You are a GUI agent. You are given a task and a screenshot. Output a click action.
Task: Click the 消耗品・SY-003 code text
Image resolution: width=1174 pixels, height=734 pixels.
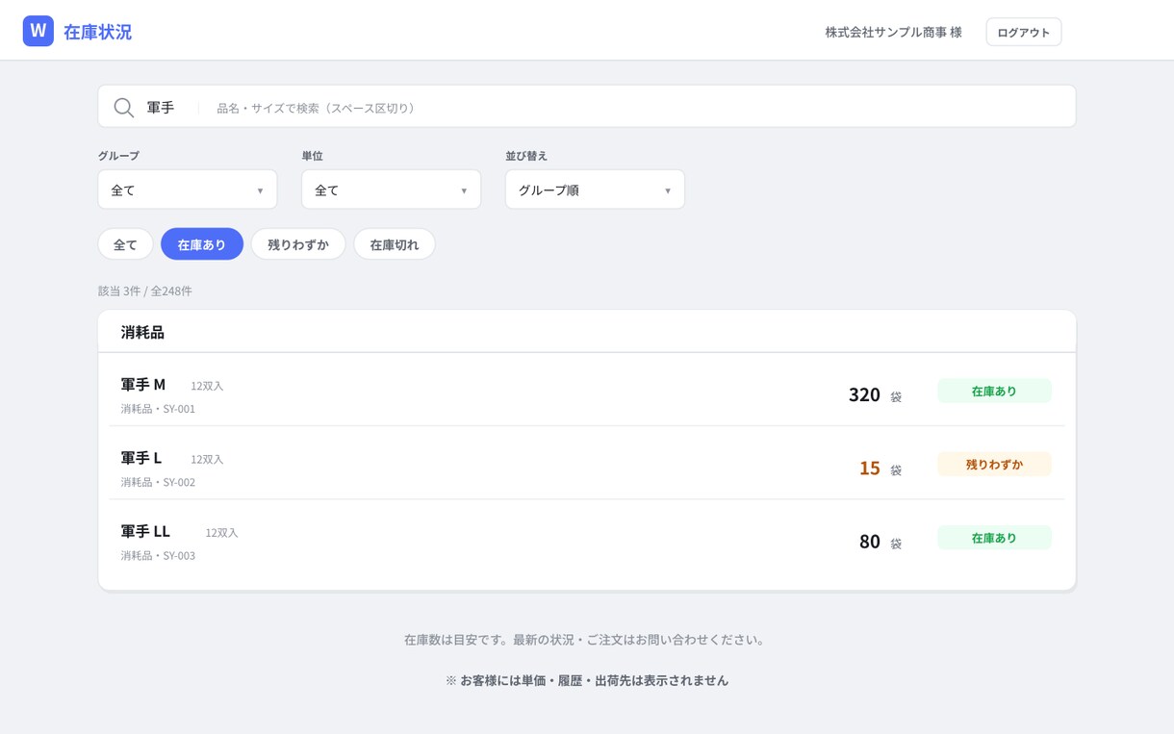[x=158, y=555]
